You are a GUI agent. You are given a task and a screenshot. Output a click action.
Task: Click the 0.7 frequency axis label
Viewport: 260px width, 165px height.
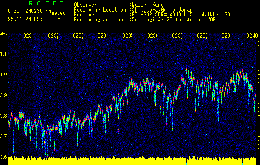(x=4, y=137)
